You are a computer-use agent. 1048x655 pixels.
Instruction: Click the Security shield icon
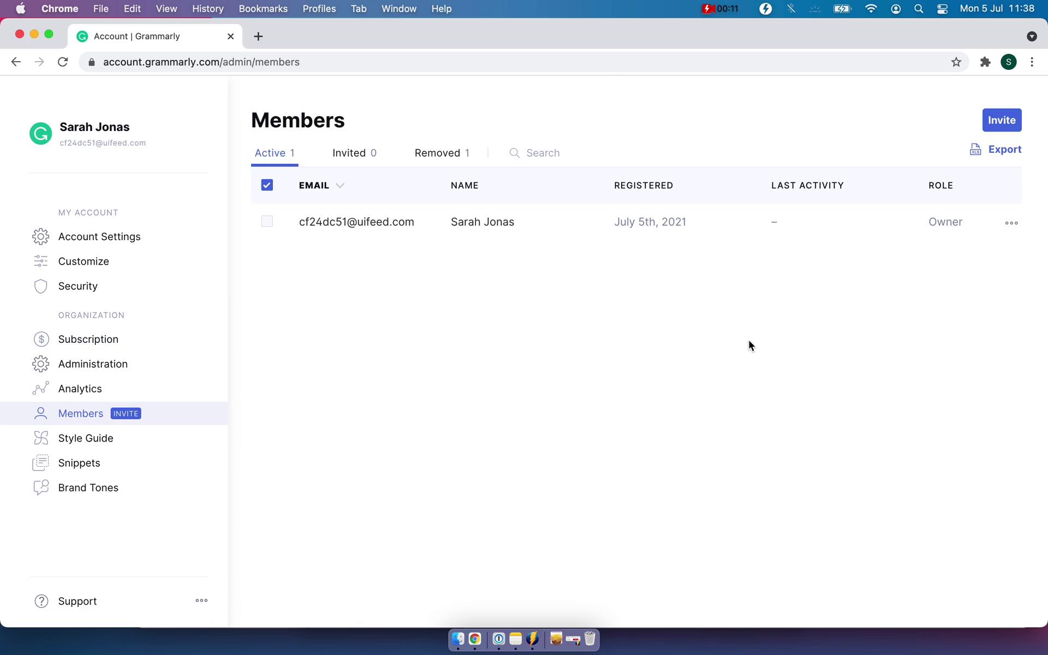[x=41, y=286]
